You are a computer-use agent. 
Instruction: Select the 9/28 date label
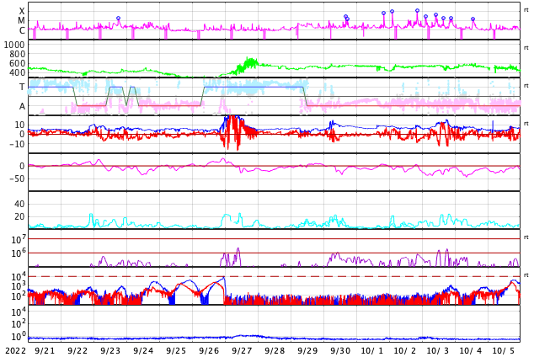(275, 351)
